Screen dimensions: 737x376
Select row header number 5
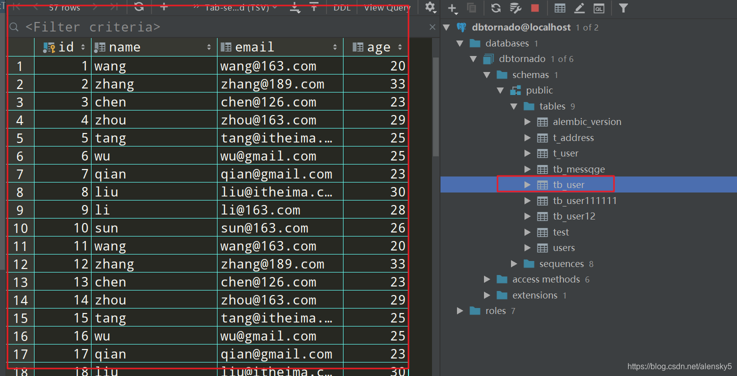click(x=20, y=138)
